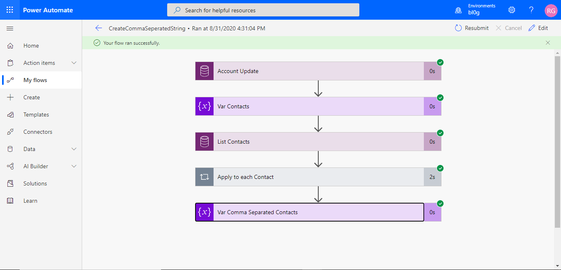
Task: Click the Power Automate title link
Action: [48, 10]
